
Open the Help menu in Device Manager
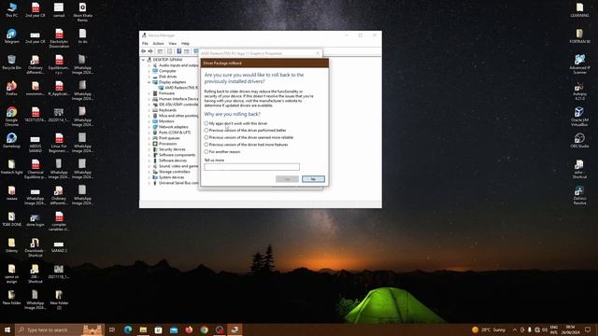click(x=185, y=44)
